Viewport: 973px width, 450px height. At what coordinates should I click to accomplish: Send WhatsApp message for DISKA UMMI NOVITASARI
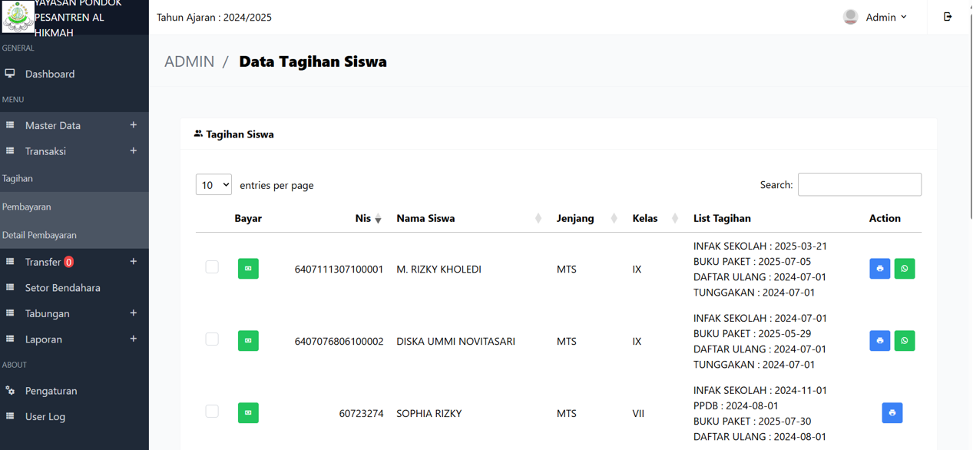pyautogui.click(x=905, y=341)
